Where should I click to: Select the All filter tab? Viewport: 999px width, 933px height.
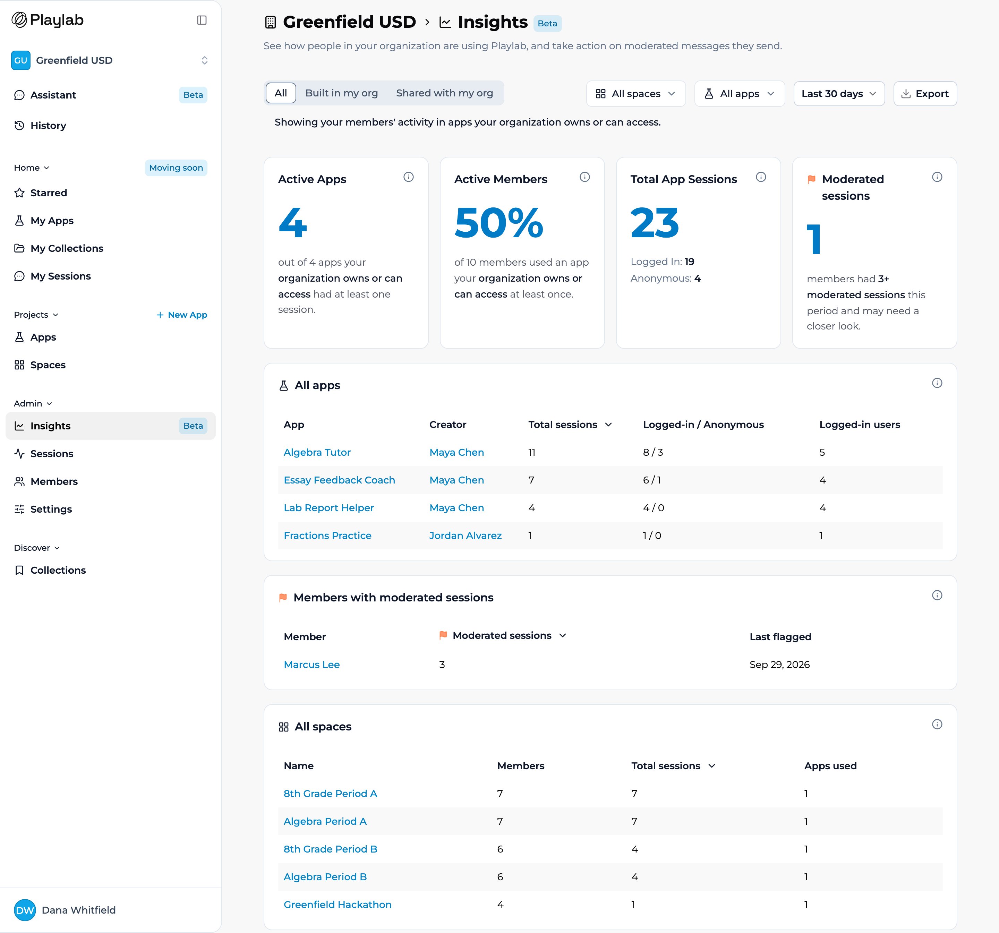point(281,93)
